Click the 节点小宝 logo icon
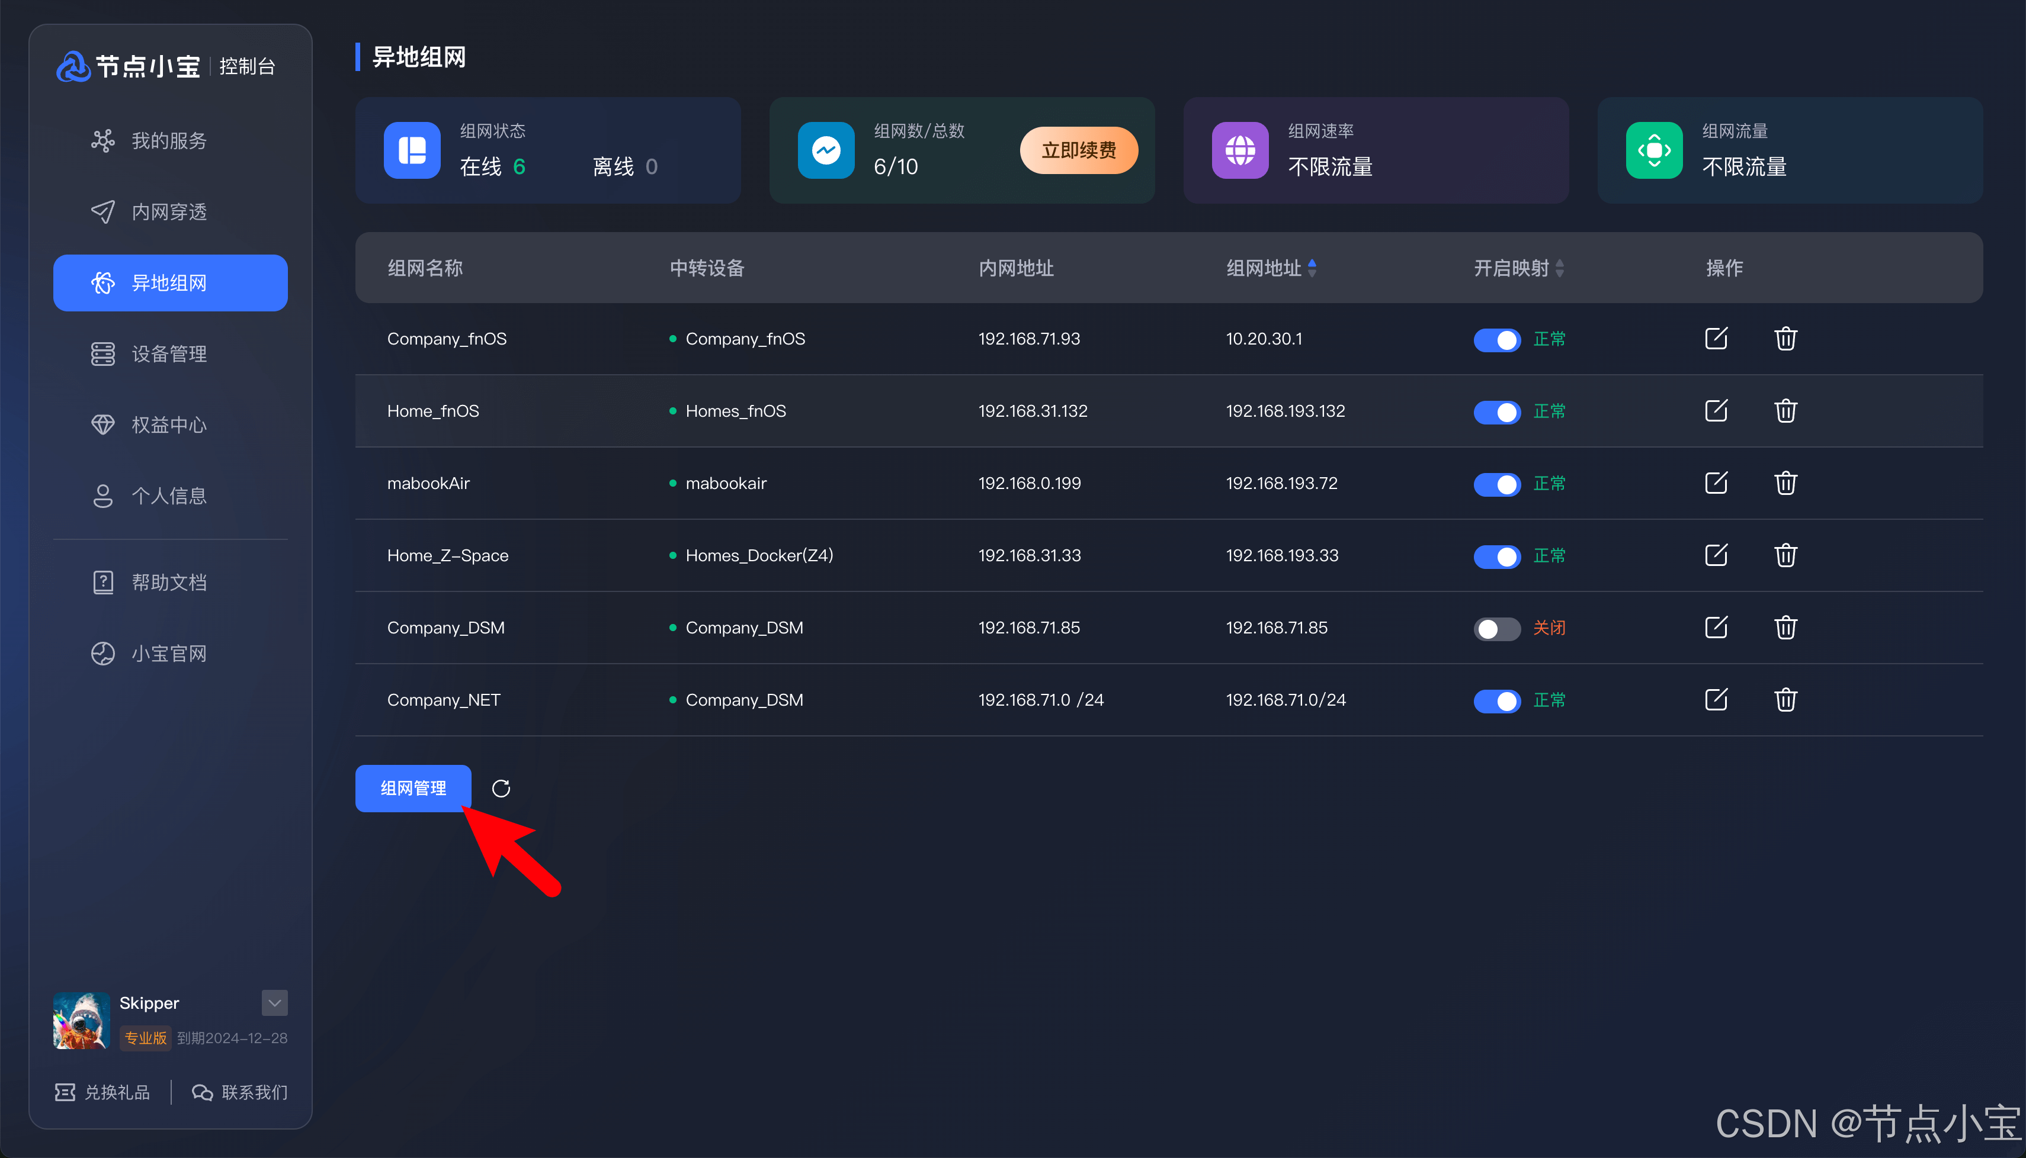Screen dimensions: 2026x1158 (x=73, y=67)
